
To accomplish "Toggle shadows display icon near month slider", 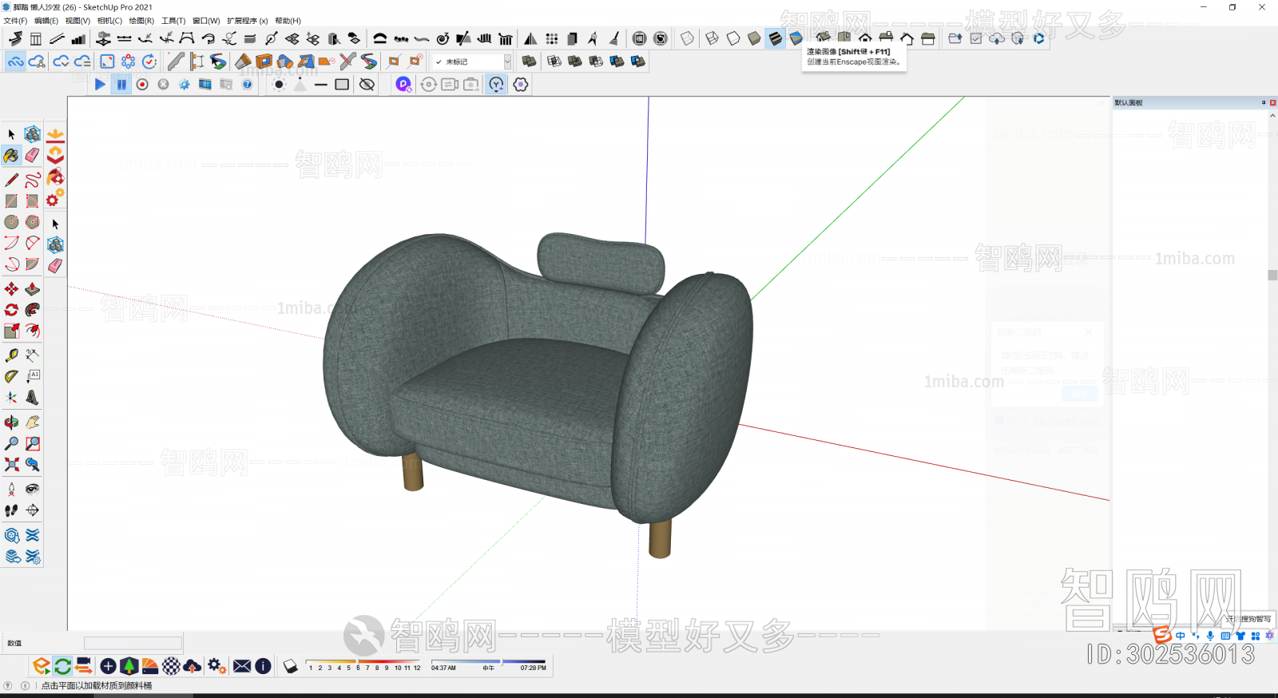I will (291, 667).
